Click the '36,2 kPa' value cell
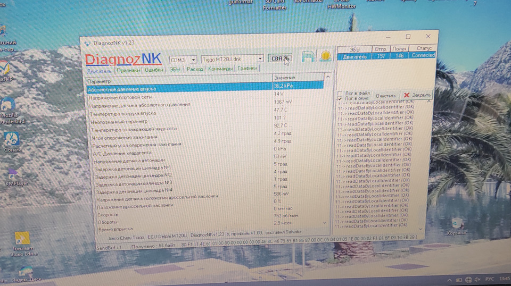The height and width of the screenshot is (286, 511). click(x=298, y=85)
